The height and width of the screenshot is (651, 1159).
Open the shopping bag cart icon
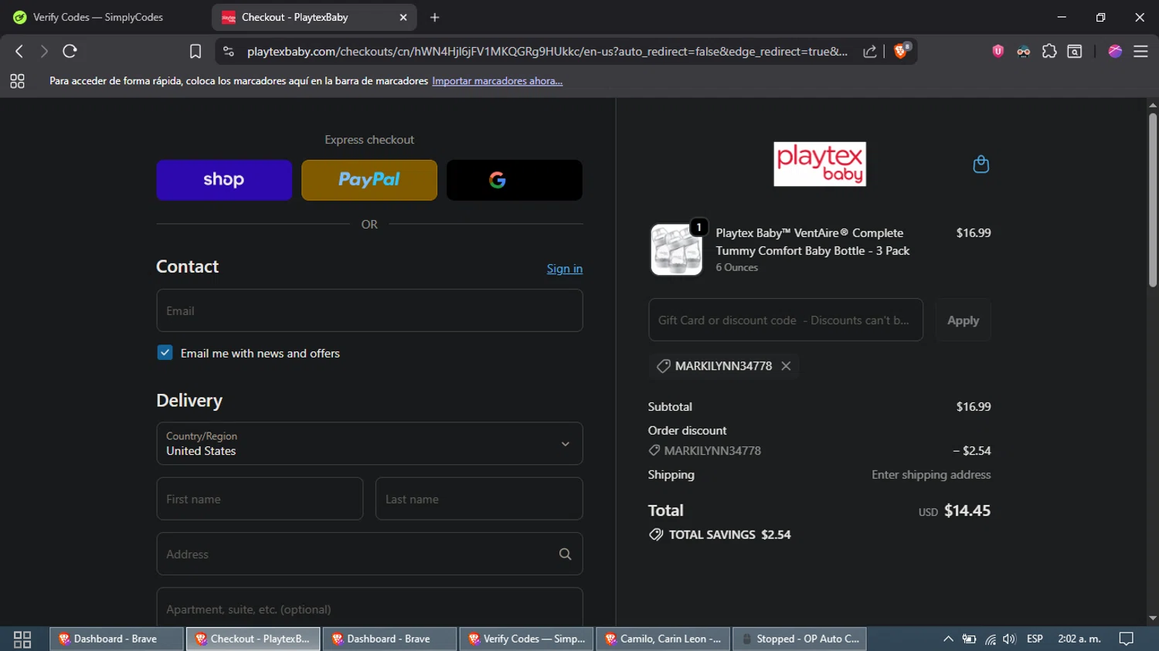[981, 164]
